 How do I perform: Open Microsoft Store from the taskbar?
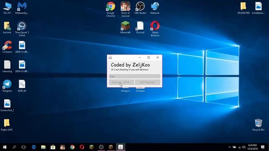(x=53, y=147)
